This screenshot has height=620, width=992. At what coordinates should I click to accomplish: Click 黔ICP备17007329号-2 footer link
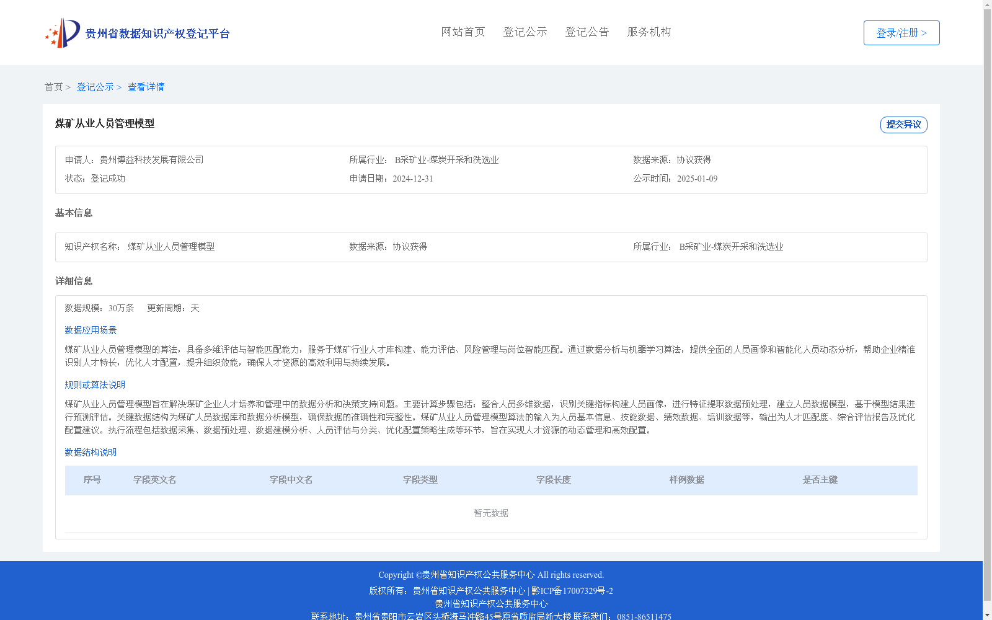pos(572,591)
